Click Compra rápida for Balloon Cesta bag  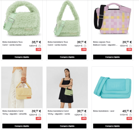(x=112, y=57)
